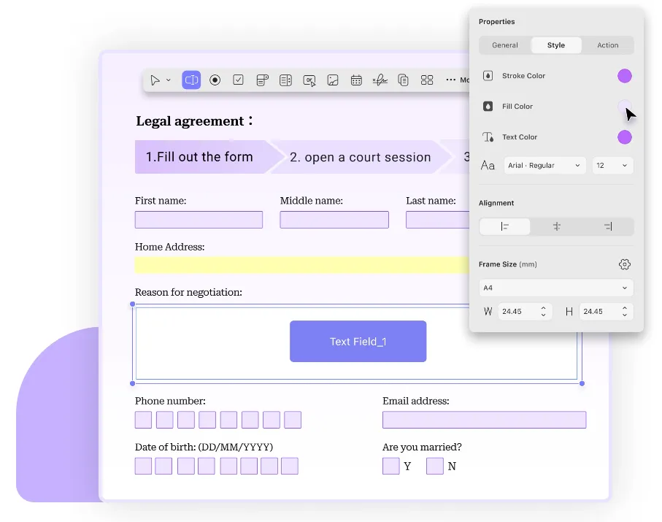The height and width of the screenshot is (522, 662).
Task: Select the Radio Button field tool
Action: point(215,80)
